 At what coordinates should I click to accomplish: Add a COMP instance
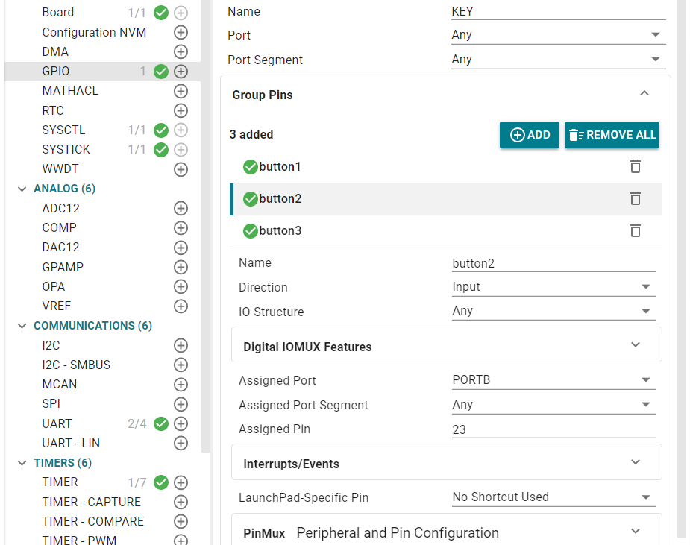pos(181,228)
